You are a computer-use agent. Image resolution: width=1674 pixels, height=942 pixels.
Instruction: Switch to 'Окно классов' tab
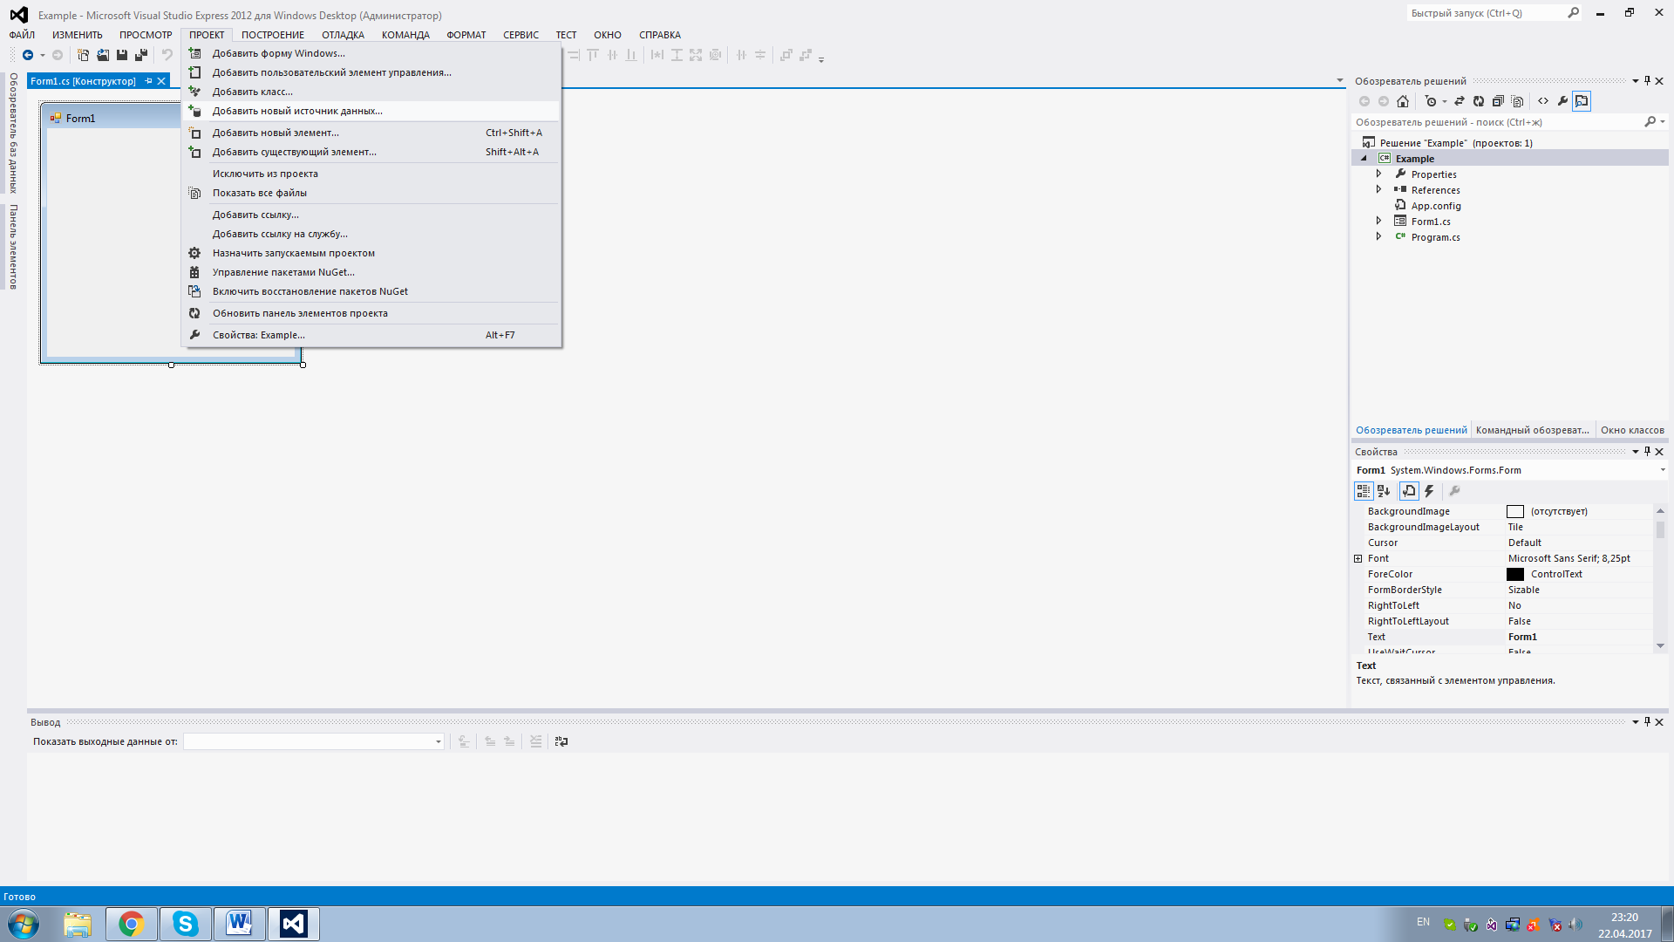pyautogui.click(x=1632, y=430)
